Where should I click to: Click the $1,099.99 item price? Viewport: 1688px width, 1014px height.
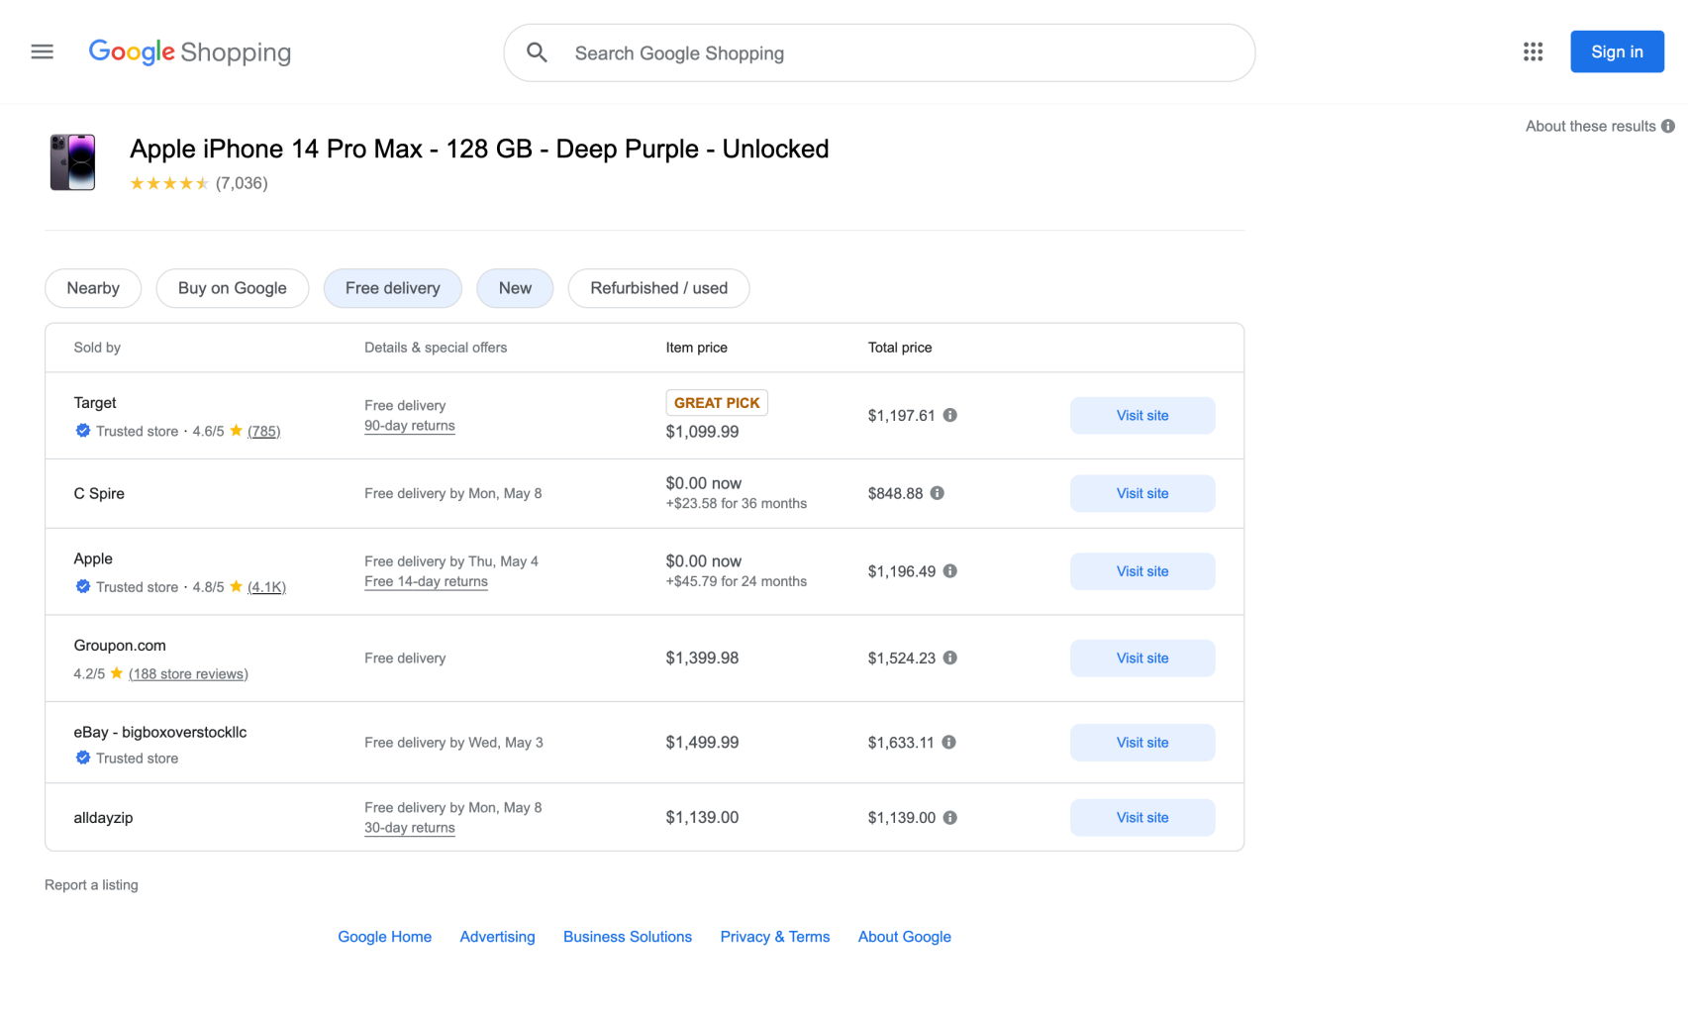(x=702, y=432)
